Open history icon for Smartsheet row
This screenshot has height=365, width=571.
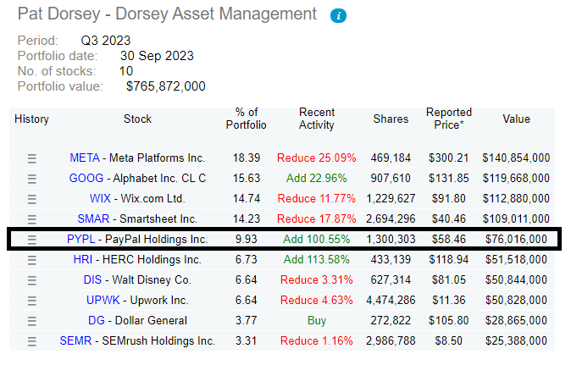(32, 218)
